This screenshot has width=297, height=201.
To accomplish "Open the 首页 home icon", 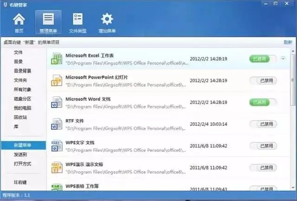I will (x=19, y=23).
